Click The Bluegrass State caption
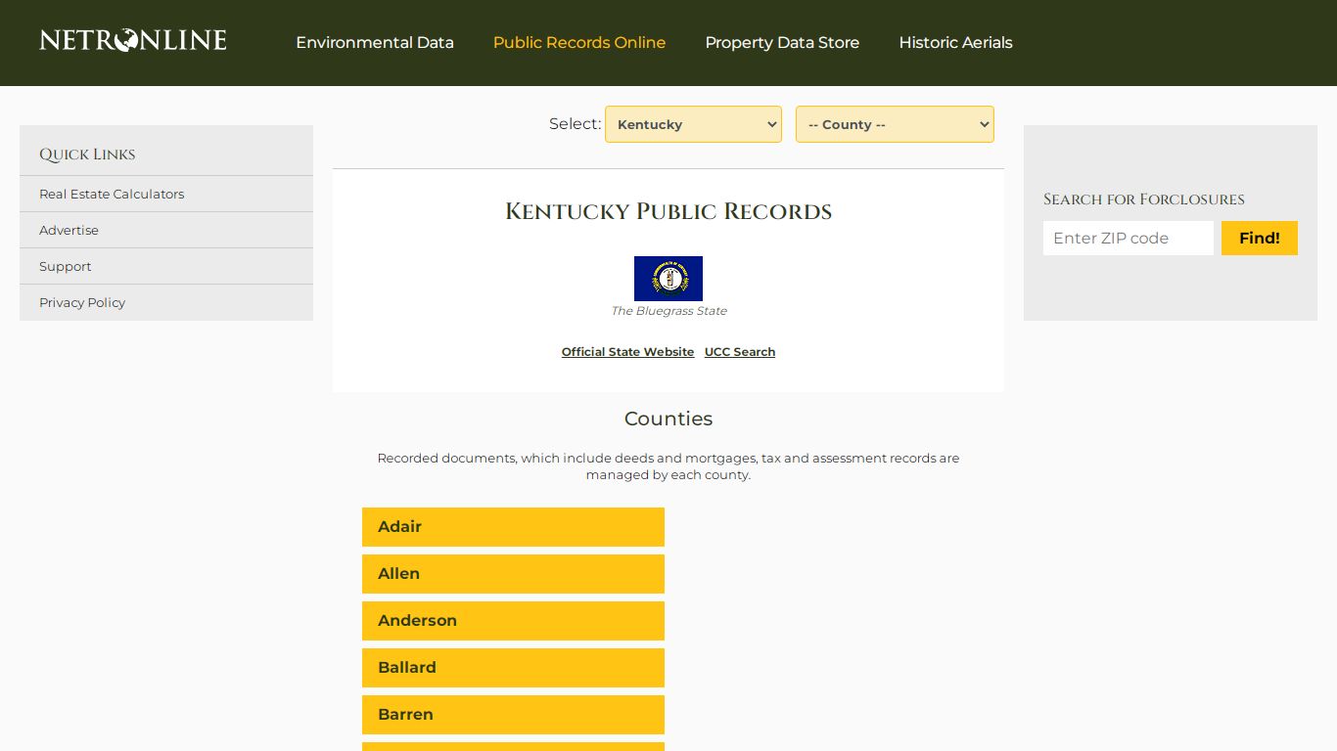 [x=668, y=311]
